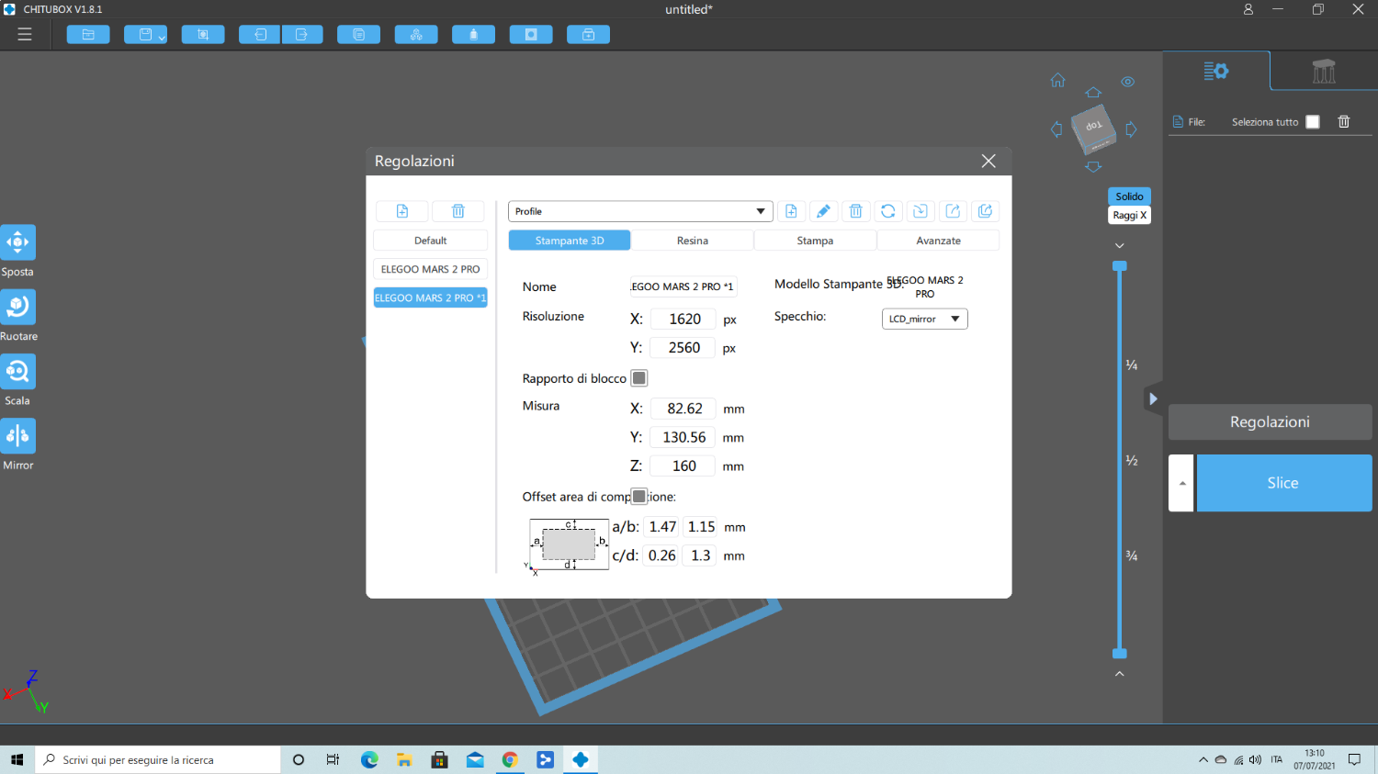The width and height of the screenshot is (1378, 774).
Task: Check the Seleziona tutto checkbox
Action: [x=1313, y=122]
